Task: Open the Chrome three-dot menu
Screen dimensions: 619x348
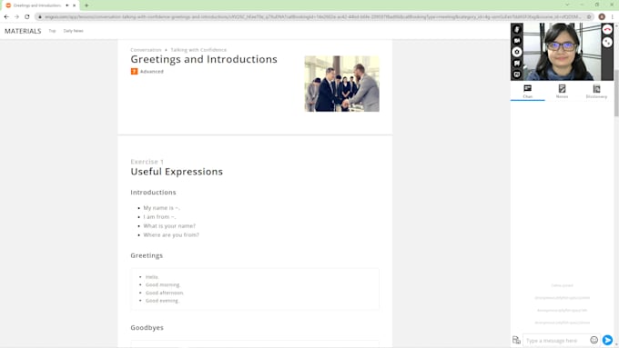Action: pos(613,17)
